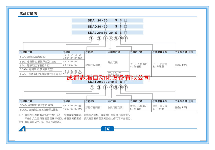Click the cell 無此代碼
The width and height of the screenshot is (215, 150).
118,62
